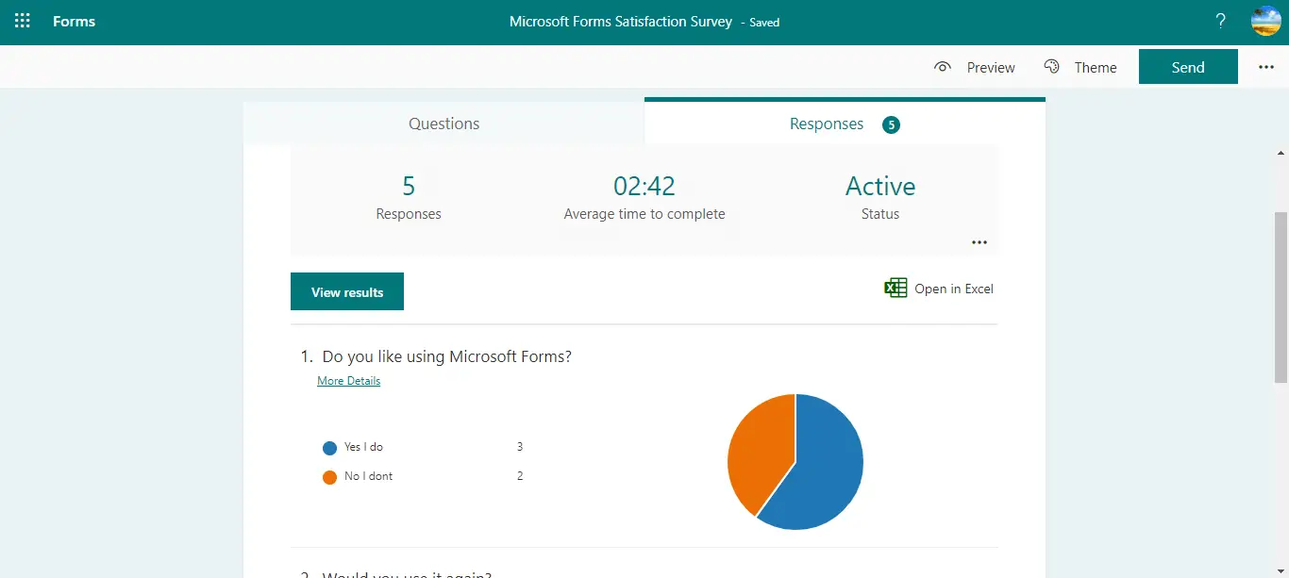Click the large 5 responses number
The image size is (1289, 578).
[409, 186]
